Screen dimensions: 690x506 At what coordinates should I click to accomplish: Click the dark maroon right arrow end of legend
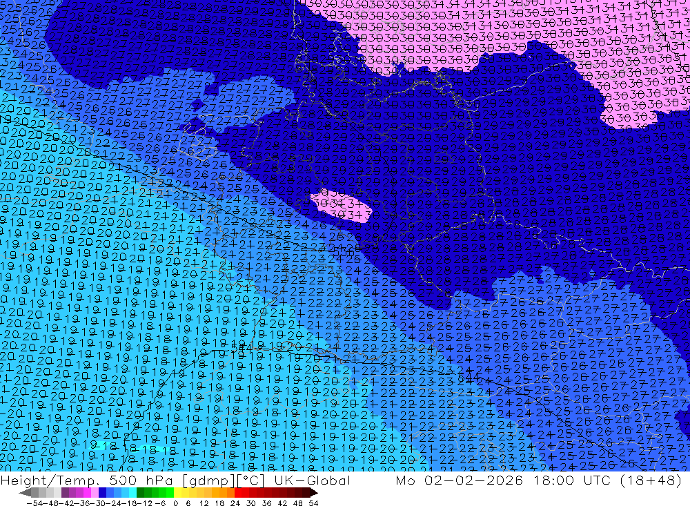pyautogui.click(x=314, y=493)
